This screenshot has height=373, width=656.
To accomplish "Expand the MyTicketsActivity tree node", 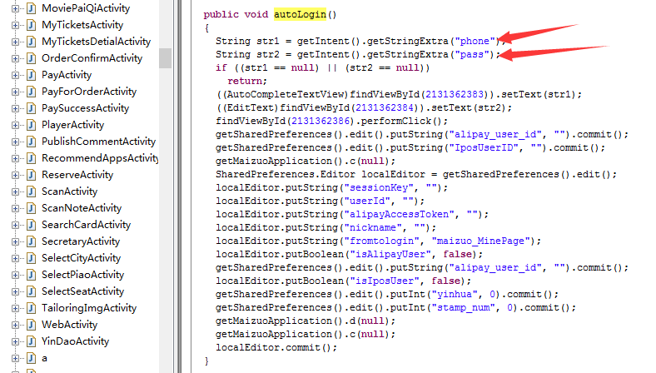I will point(15,25).
